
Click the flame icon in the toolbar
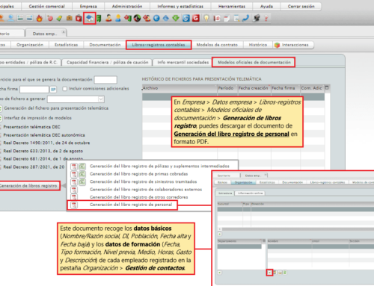39,18
